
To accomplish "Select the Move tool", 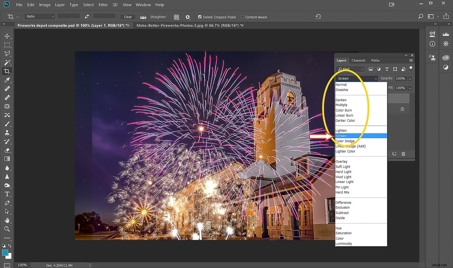I will click(x=7, y=36).
